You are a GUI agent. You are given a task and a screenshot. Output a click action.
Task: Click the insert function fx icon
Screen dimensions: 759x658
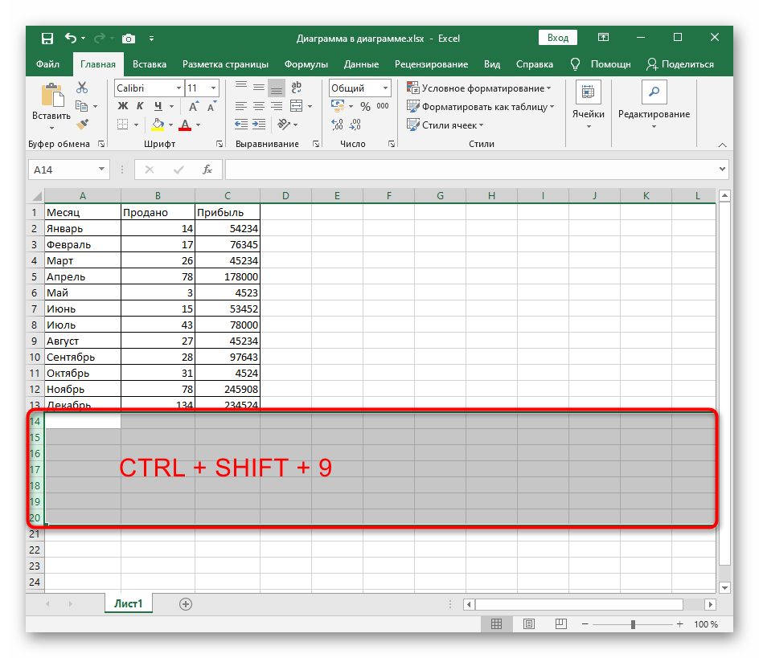pos(207,170)
